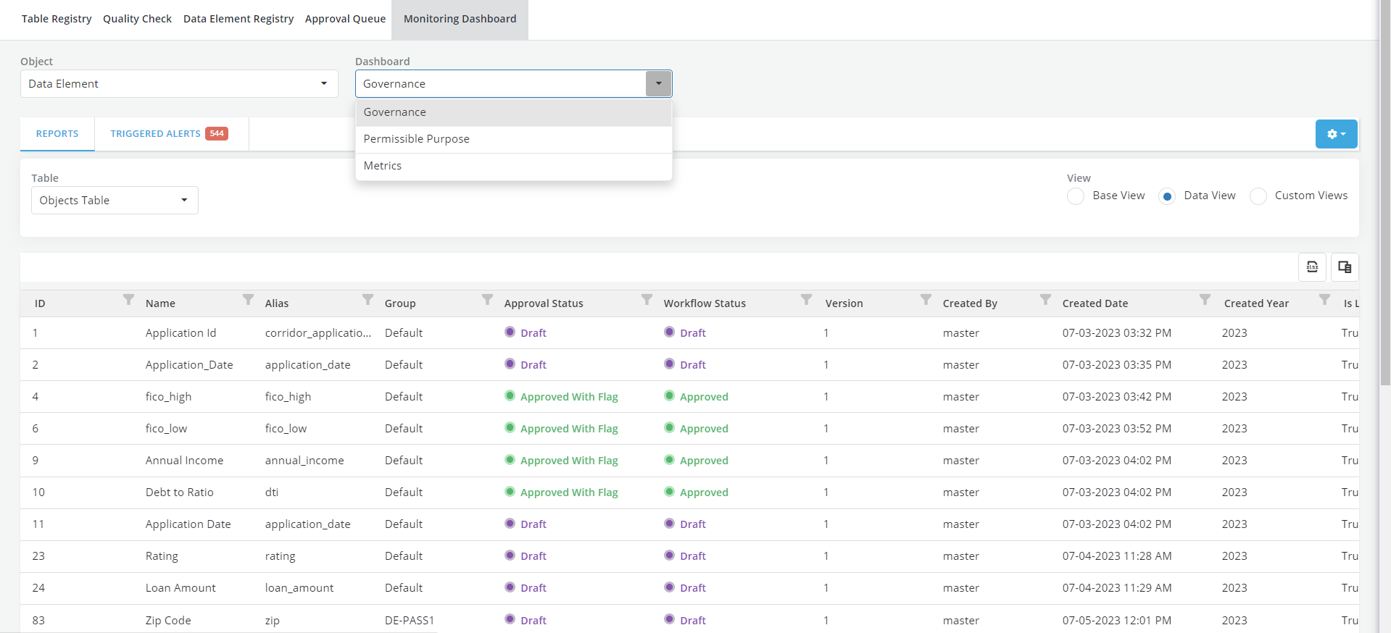Viewport: 1391px width, 633px height.
Task: Select the Base View radio button
Action: coord(1076,196)
